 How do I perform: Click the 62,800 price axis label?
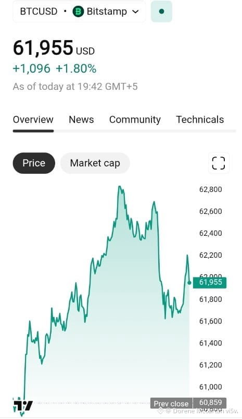pyautogui.click(x=211, y=189)
